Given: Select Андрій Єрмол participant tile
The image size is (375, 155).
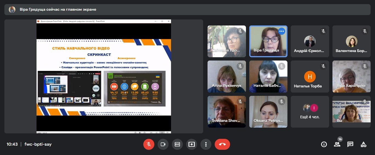Looking at the screenshot, I should coord(310,42).
